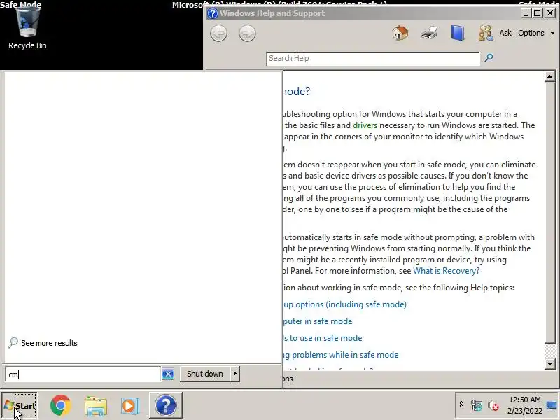Go back in Windows Help and Support
This screenshot has height=420, width=560.
(x=218, y=34)
